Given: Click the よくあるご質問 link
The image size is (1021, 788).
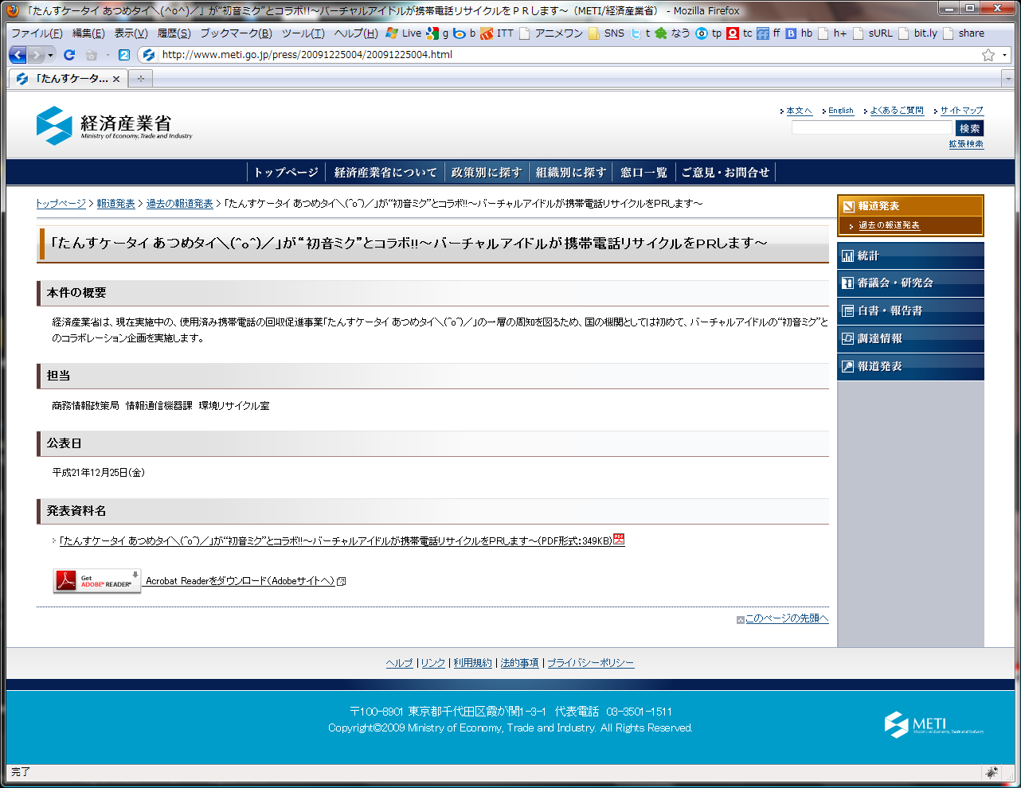Looking at the screenshot, I should (897, 111).
